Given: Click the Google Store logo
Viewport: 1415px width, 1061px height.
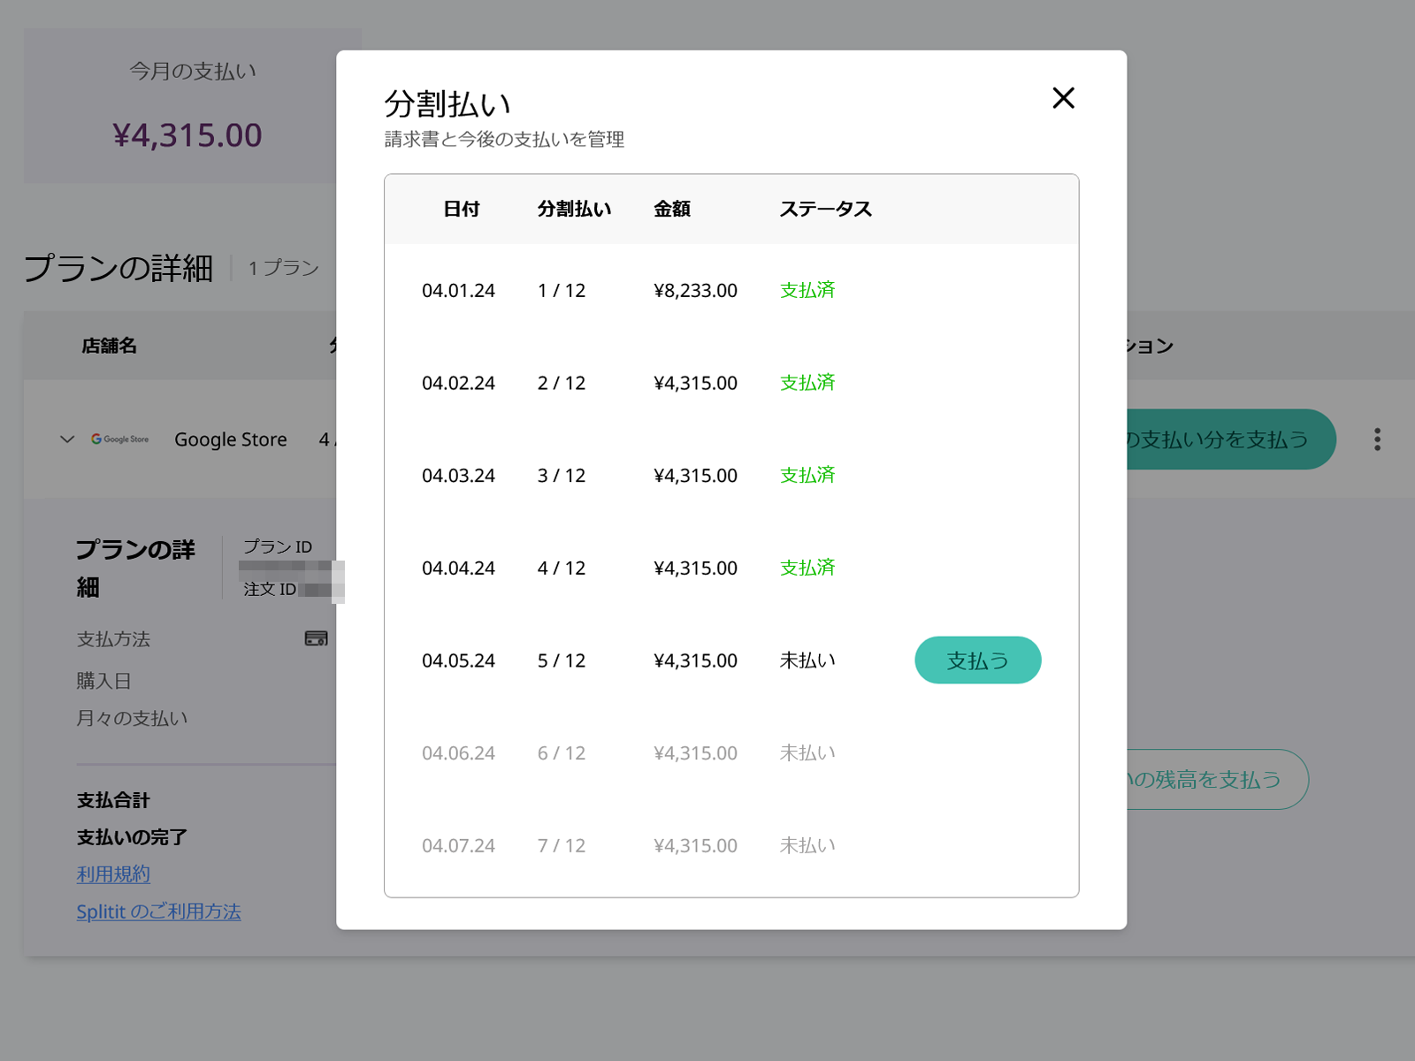Looking at the screenshot, I should pyautogui.click(x=120, y=439).
